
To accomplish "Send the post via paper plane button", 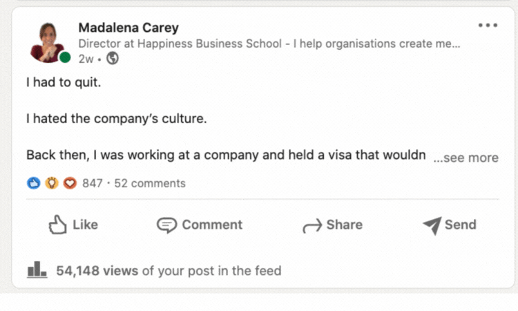I will pos(449,225).
